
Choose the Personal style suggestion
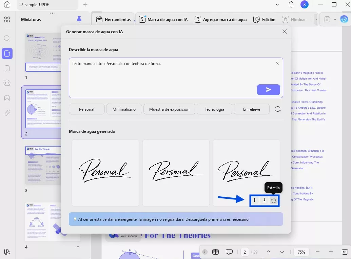tap(86, 109)
